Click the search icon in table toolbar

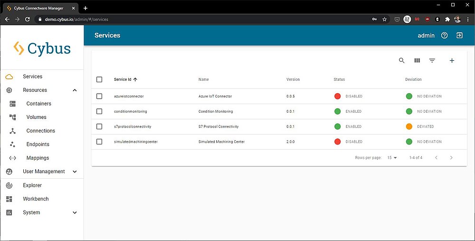point(401,60)
